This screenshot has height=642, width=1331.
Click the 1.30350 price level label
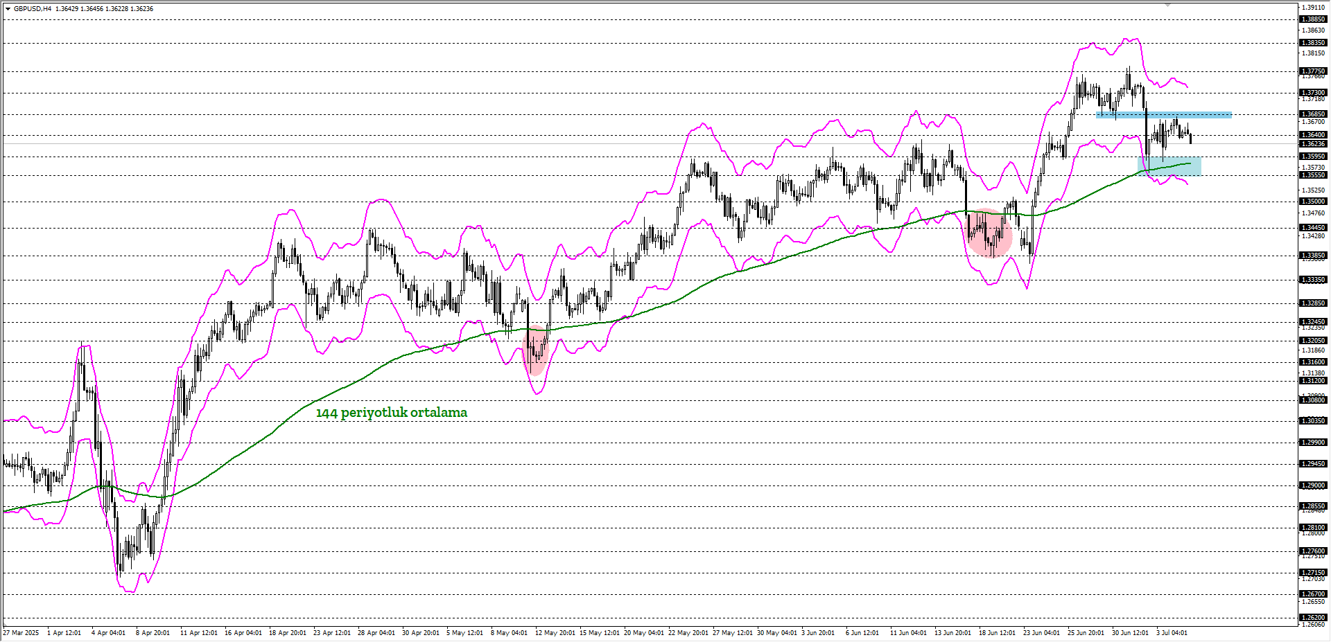(1313, 421)
